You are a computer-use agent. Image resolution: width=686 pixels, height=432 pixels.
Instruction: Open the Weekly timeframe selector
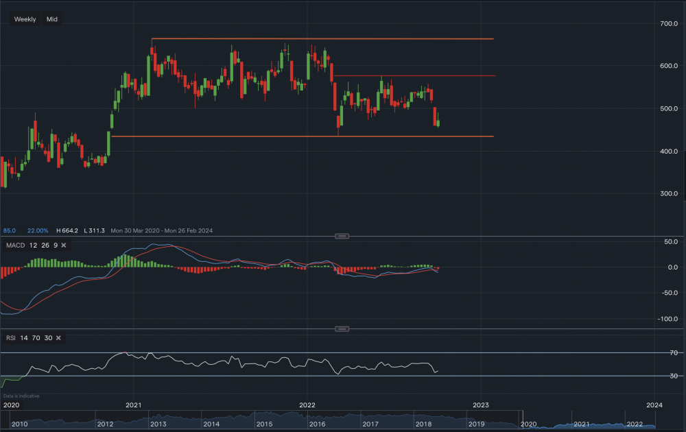pos(25,19)
